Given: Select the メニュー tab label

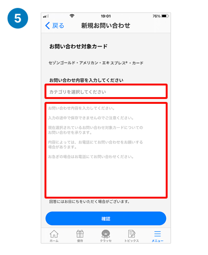Looking at the screenshot, I should [157, 241].
